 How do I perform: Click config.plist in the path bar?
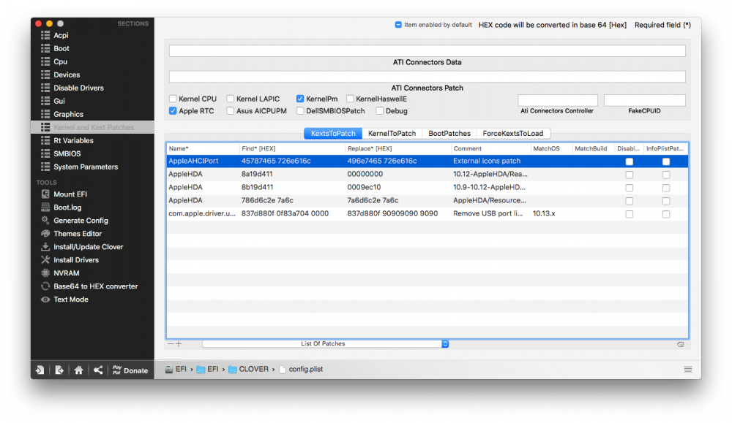(301, 369)
